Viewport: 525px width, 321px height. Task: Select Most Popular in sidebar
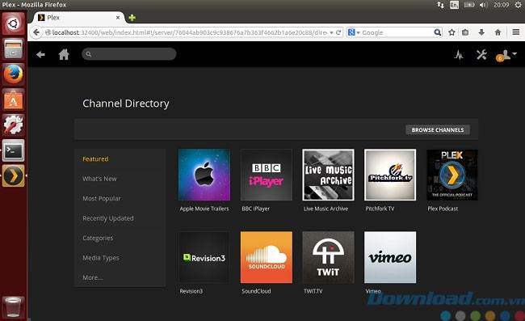[x=102, y=198]
